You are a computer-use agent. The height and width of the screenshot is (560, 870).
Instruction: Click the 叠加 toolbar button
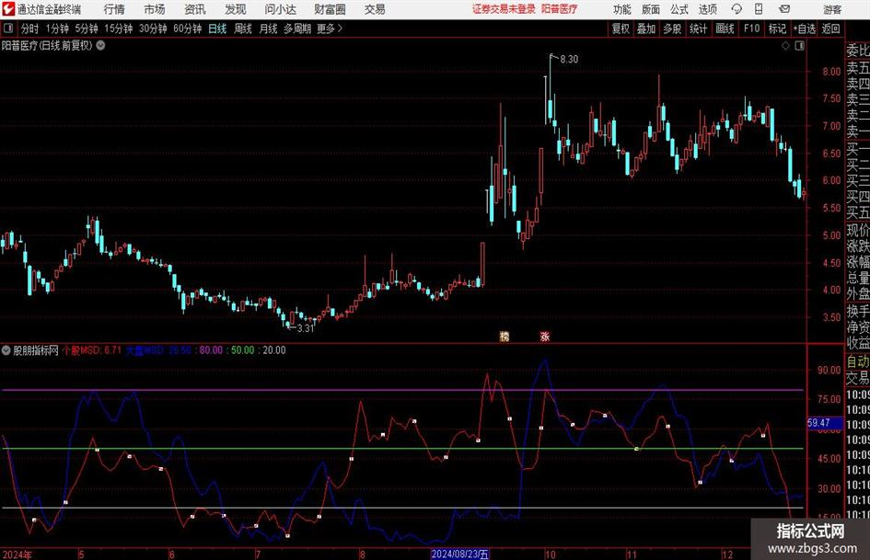(646, 29)
